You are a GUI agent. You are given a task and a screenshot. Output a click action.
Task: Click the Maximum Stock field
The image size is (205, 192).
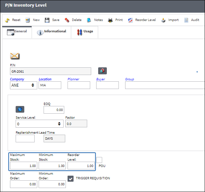pyautogui.click(x=24, y=166)
